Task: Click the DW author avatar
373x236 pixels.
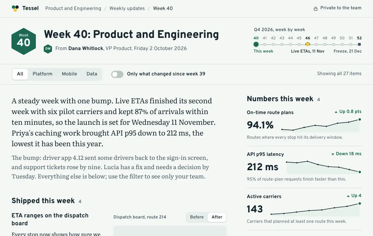Action: click(x=48, y=49)
